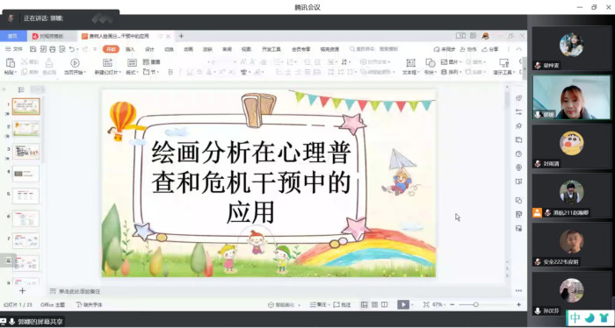Screen dimensions: 615x328
Task: Click the save icon beside 文件
Action: (x=33, y=49)
